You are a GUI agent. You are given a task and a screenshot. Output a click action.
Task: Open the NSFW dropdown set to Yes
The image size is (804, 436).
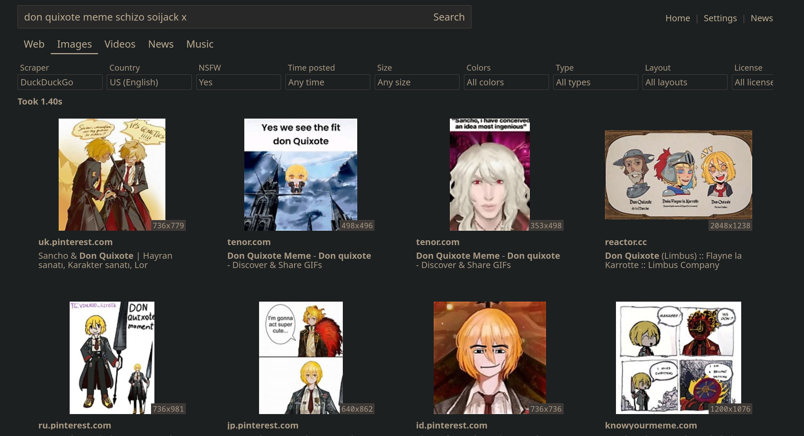pos(238,82)
